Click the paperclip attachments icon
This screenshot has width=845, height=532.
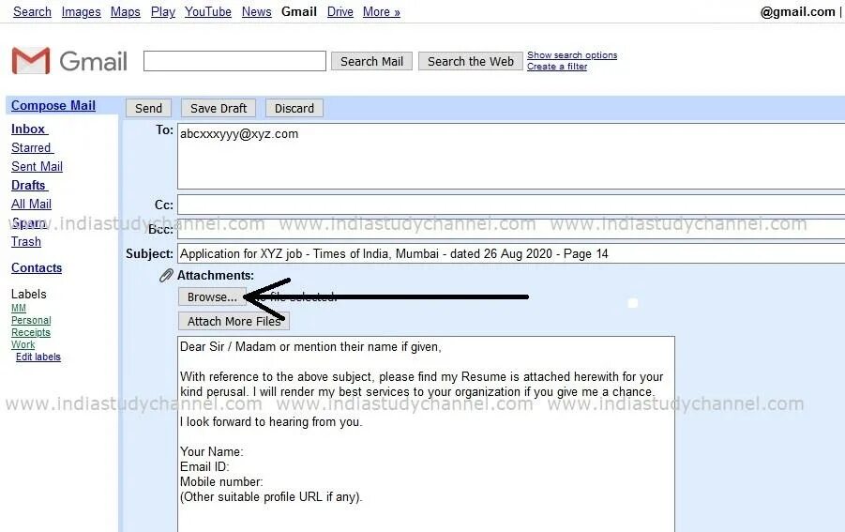[166, 276]
